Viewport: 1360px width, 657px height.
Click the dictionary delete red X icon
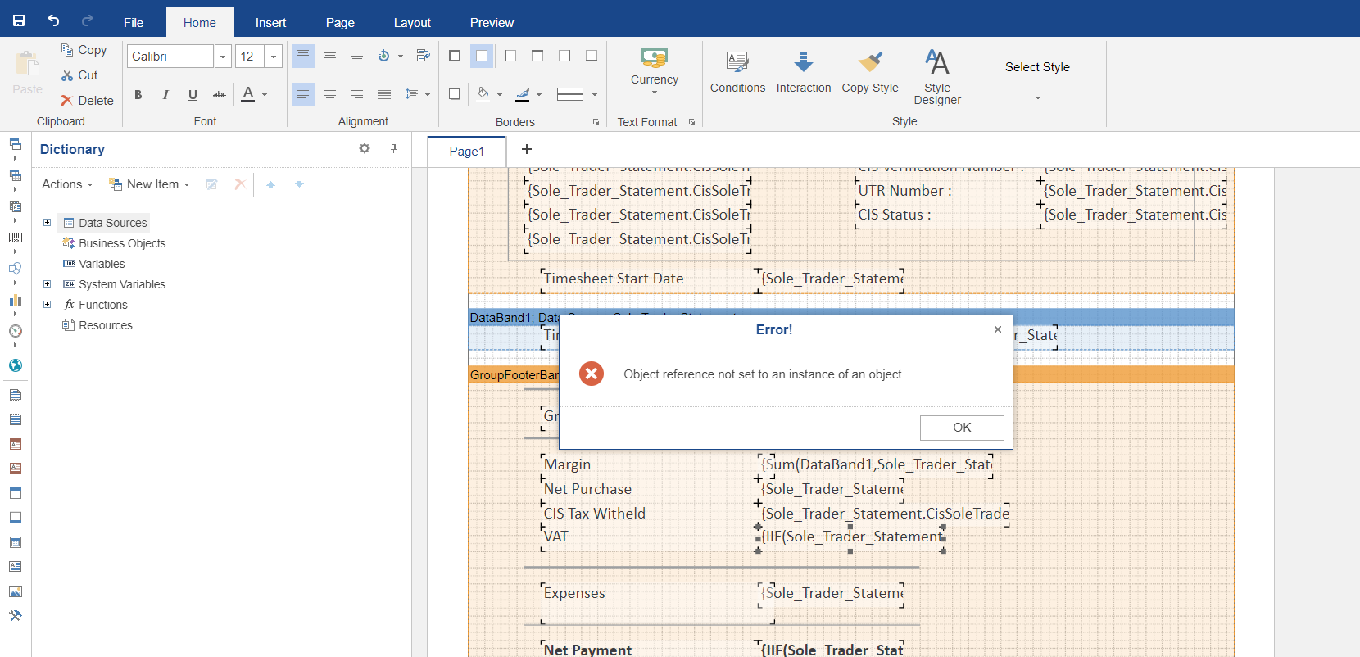(240, 184)
